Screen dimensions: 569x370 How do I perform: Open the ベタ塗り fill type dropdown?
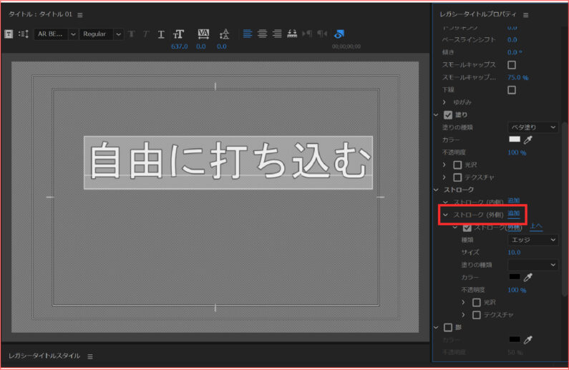click(533, 127)
